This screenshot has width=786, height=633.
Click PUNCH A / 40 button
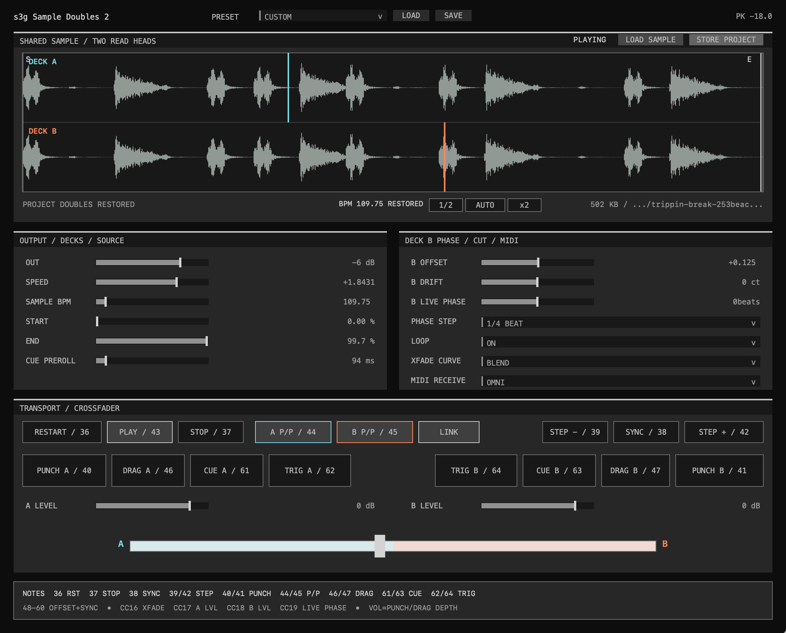[x=64, y=471]
